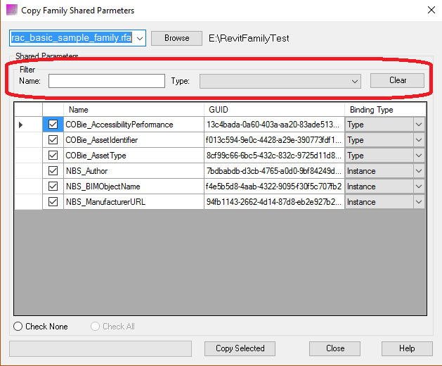Click the Clear filter button
This screenshot has height=366, width=442.
397,80
